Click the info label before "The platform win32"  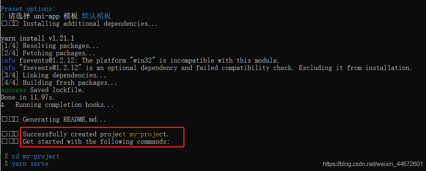[8, 60]
